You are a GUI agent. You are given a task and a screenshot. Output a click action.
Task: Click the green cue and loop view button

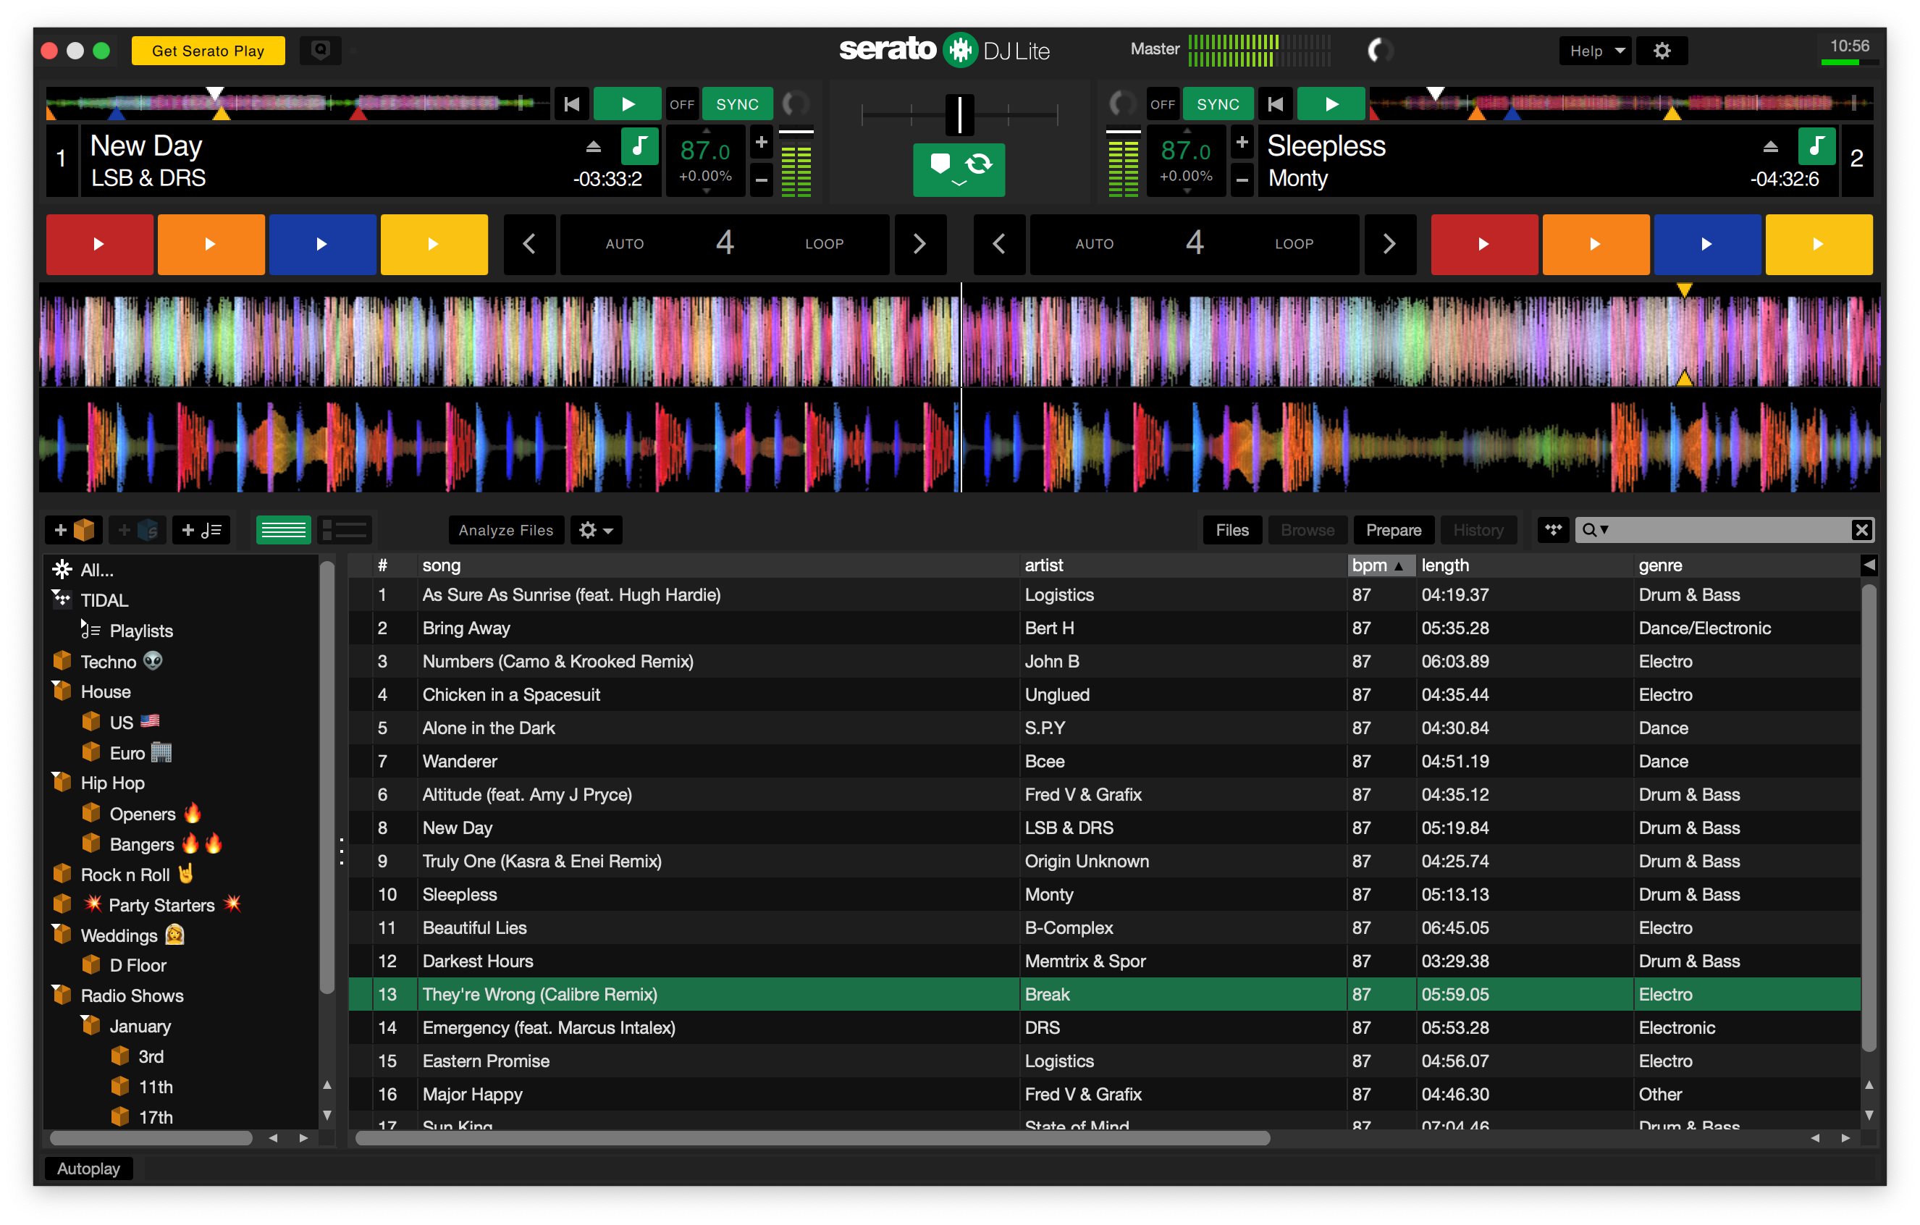tap(959, 169)
